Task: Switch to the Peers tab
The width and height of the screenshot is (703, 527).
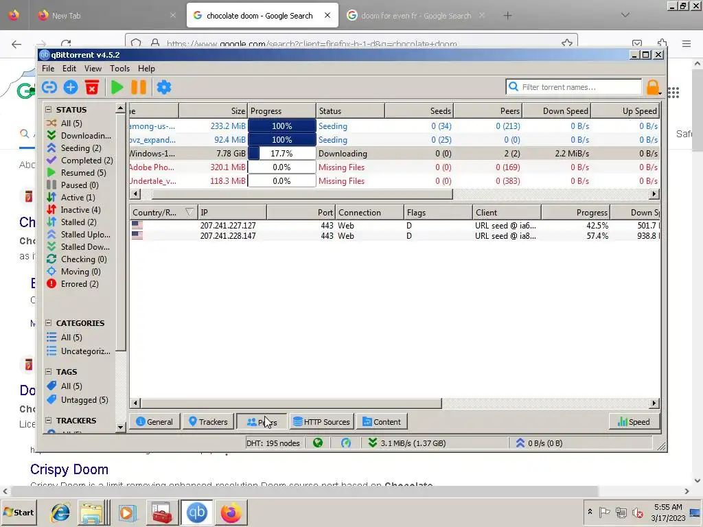Action: tap(262, 422)
